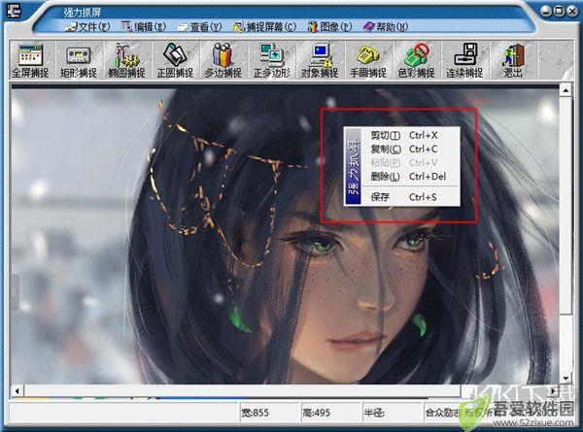Viewport: 583px width, 432px height.
Task: Select the 连续捕捉 continuous capture tool
Action: click(x=464, y=60)
